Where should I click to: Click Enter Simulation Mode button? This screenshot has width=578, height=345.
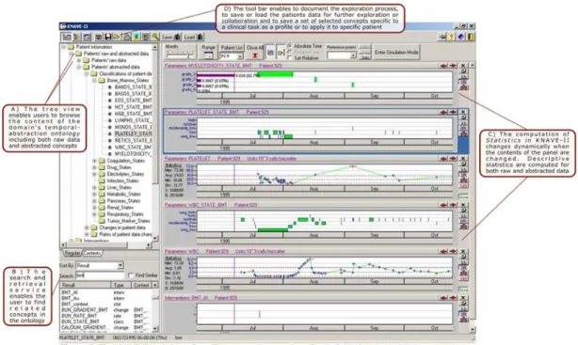coord(396,53)
